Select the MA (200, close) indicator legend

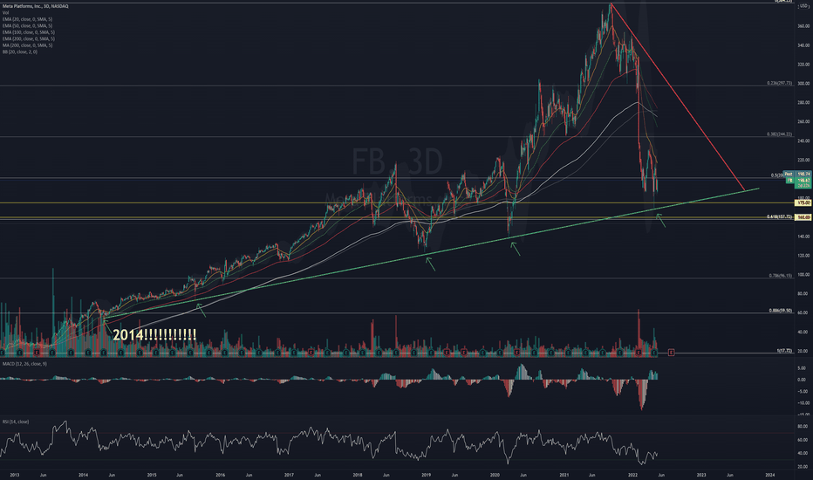(x=28, y=45)
